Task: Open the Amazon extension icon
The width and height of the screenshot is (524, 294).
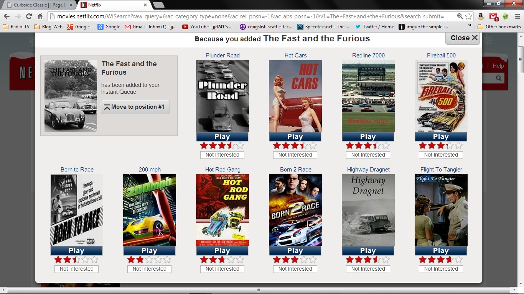Action: (x=481, y=16)
